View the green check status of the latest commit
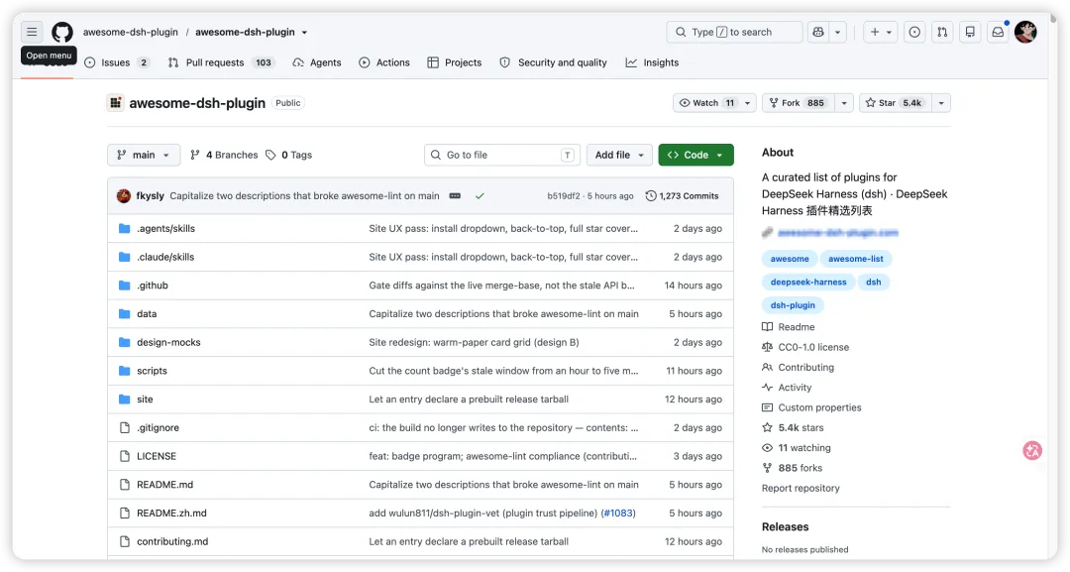Viewport: 1070px width, 572px height. 480,196
